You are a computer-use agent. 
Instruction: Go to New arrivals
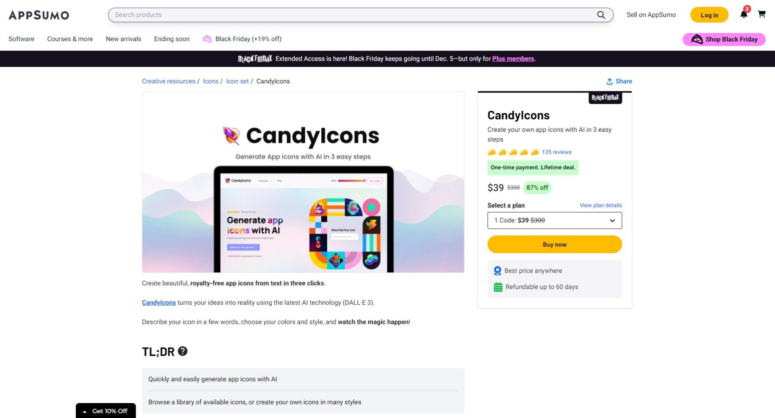coord(124,39)
